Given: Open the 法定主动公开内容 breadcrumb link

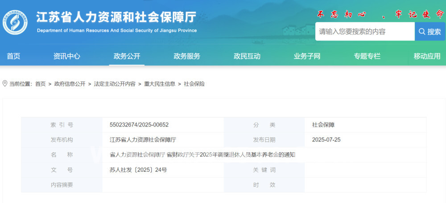Looking at the screenshot, I should (x=115, y=84).
